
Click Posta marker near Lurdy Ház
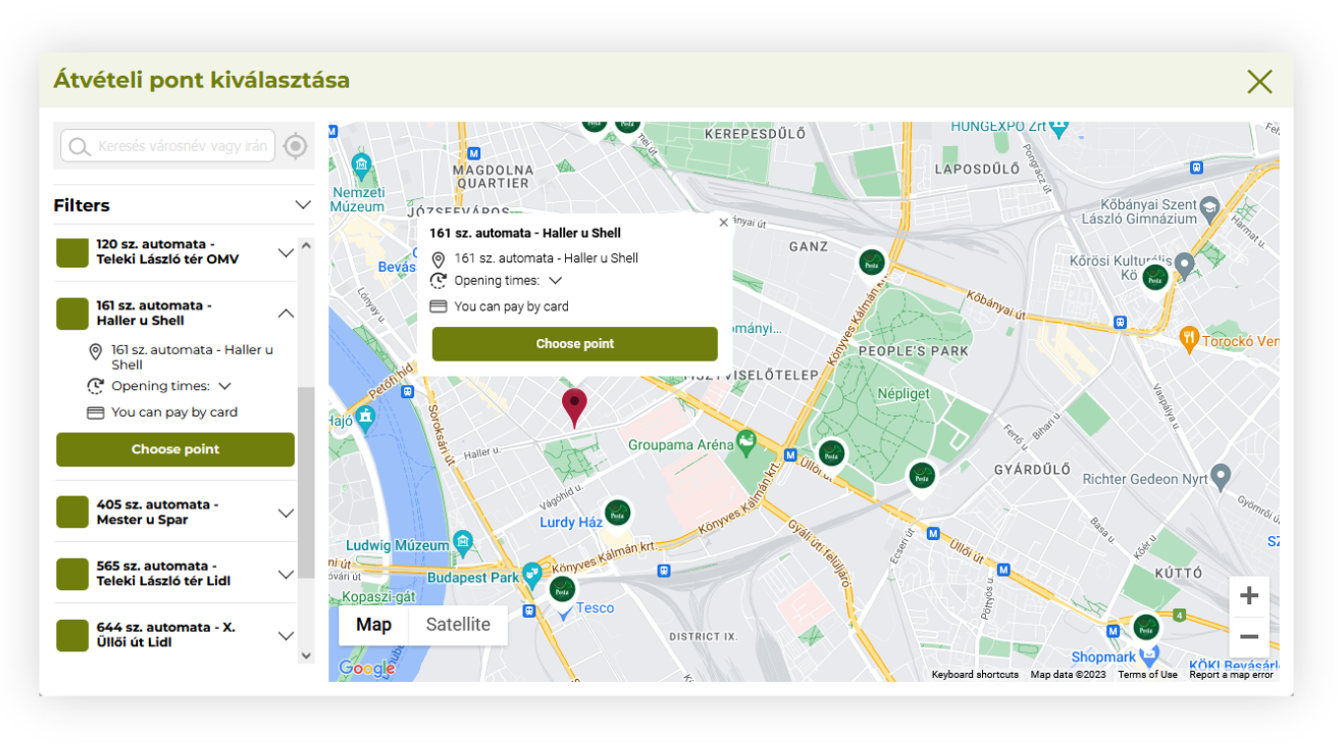617,513
